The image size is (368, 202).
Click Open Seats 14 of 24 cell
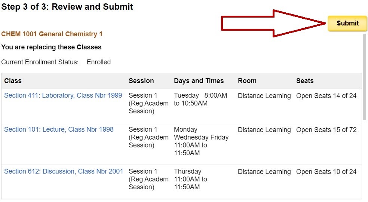click(x=326, y=96)
